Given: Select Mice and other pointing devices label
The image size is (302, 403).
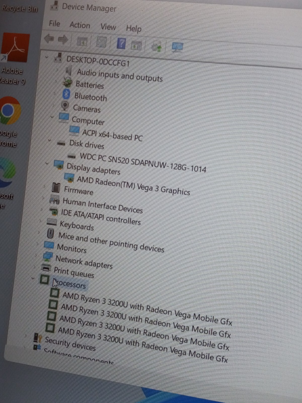Looking at the screenshot, I should coord(111,242).
